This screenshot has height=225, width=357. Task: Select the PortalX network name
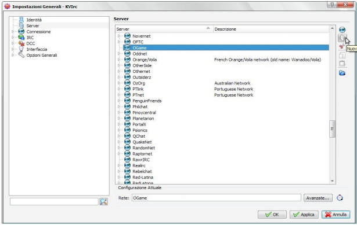139,124
